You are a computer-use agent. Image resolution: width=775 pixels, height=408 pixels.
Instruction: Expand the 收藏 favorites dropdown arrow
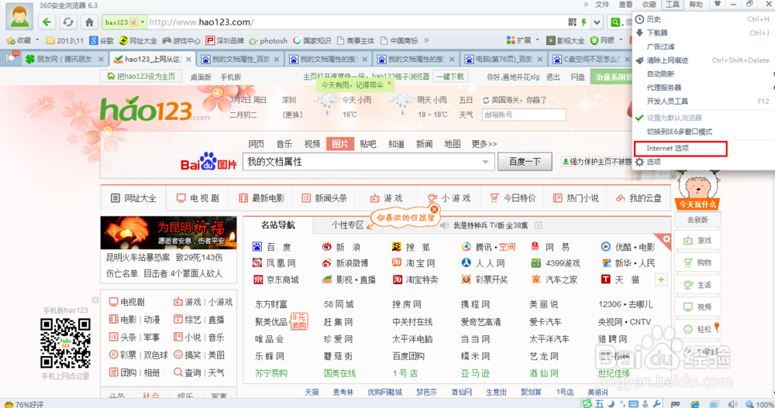[37, 40]
